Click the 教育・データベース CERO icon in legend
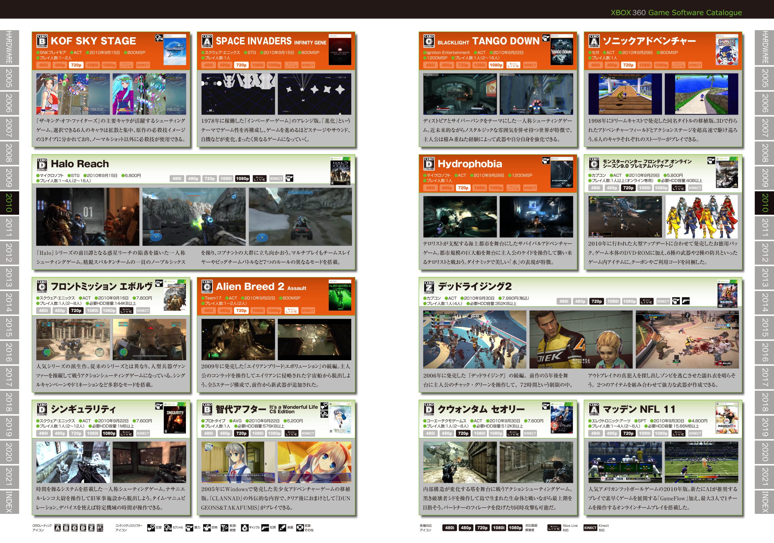 pyautogui.click(x=100, y=528)
